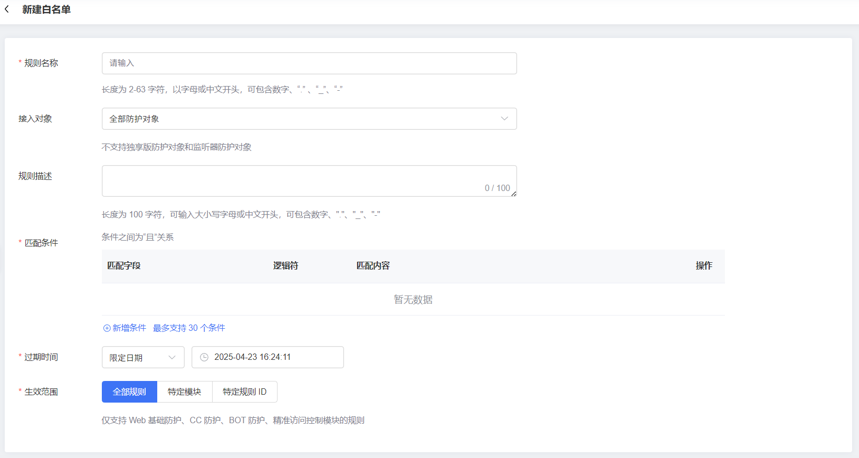This screenshot has height=458, width=859.
Task: Click the 逻辑符 column header
Action: tap(285, 266)
